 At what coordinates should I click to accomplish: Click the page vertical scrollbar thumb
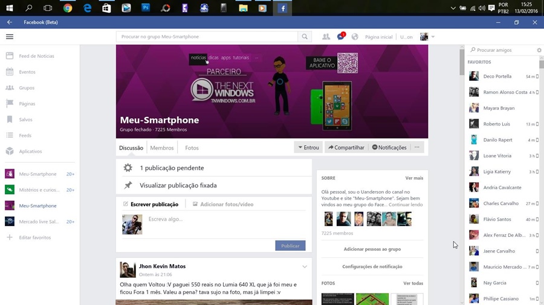[x=462, y=62]
